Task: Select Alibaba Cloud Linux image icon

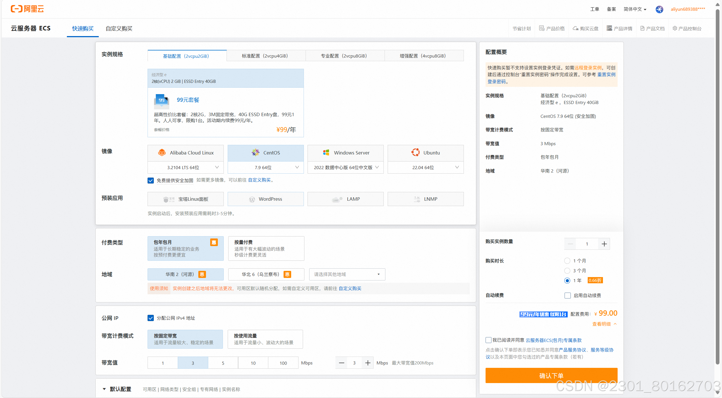Action: coord(162,152)
